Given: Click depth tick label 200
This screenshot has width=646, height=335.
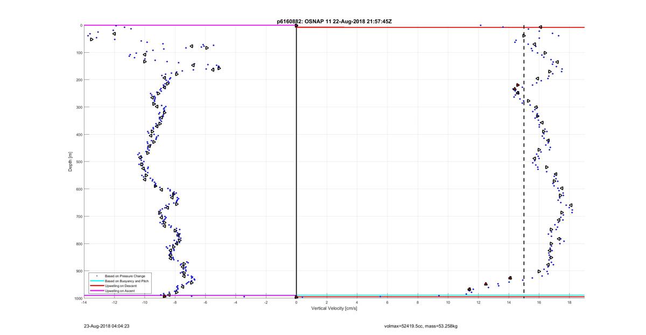Looking at the screenshot, I should 79,80.
